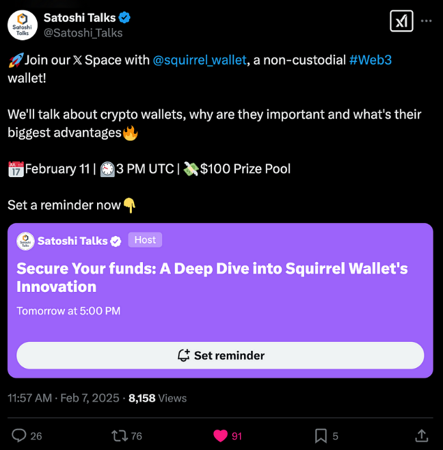Open the @squirrel_wallet mention

[x=199, y=60]
